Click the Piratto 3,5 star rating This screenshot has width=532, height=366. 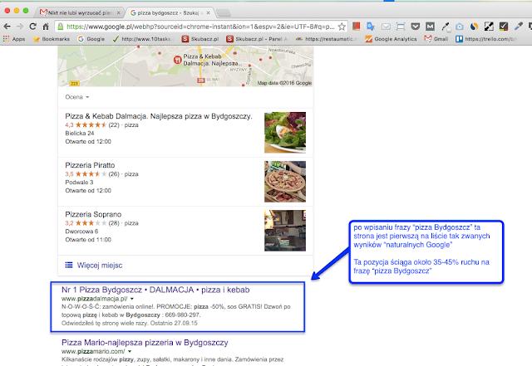click(x=92, y=174)
